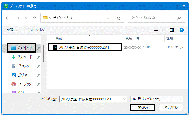Open ファイル名 combo box dropdown arrow
The height and width of the screenshot is (117, 190).
[124, 99]
